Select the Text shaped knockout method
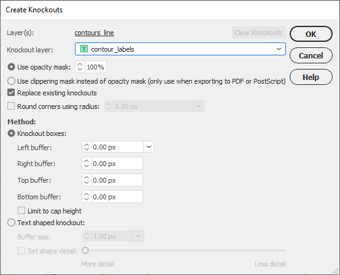340x275 pixels. (11, 223)
